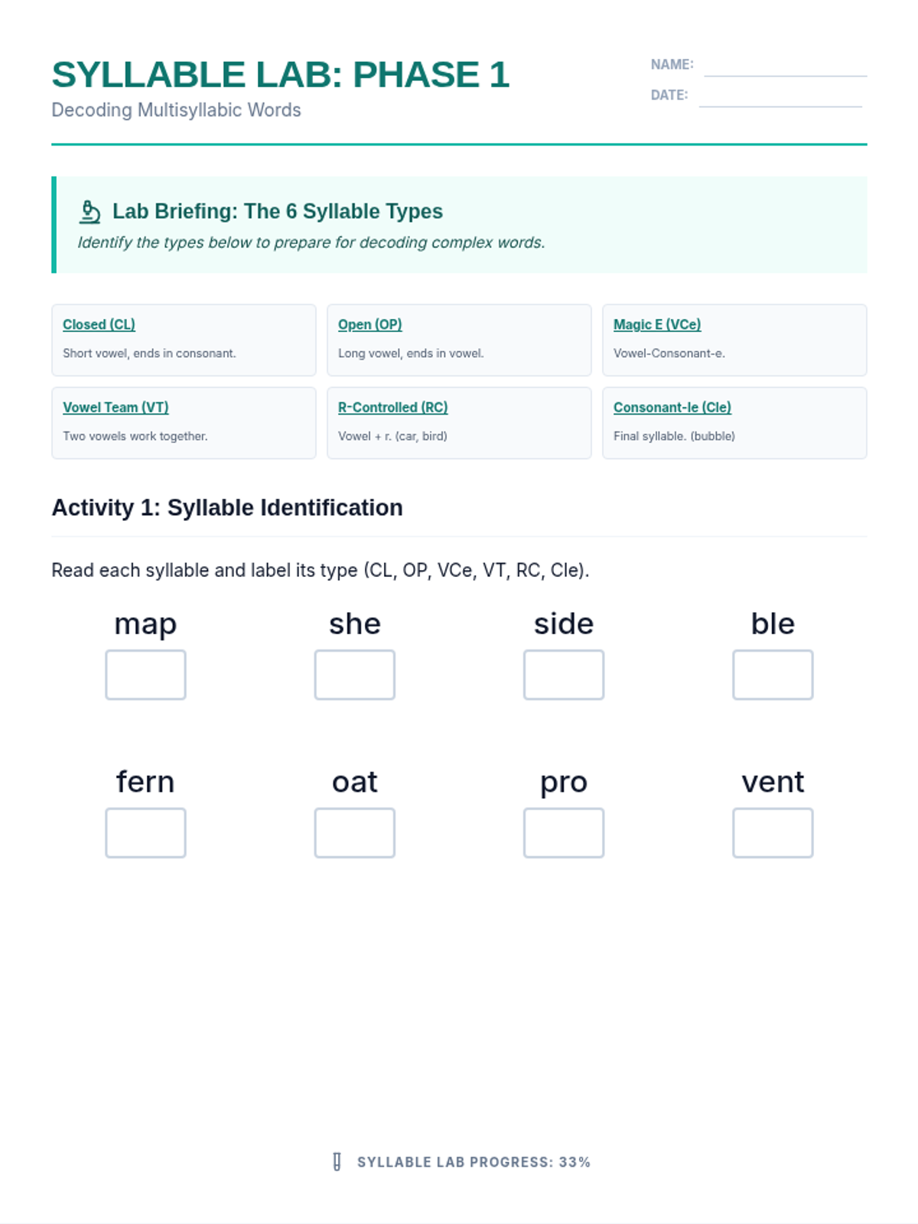The image size is (918, 1224).
Task: Click the Activity 1: Syllable Identification heading
Action: click(227, 508)
